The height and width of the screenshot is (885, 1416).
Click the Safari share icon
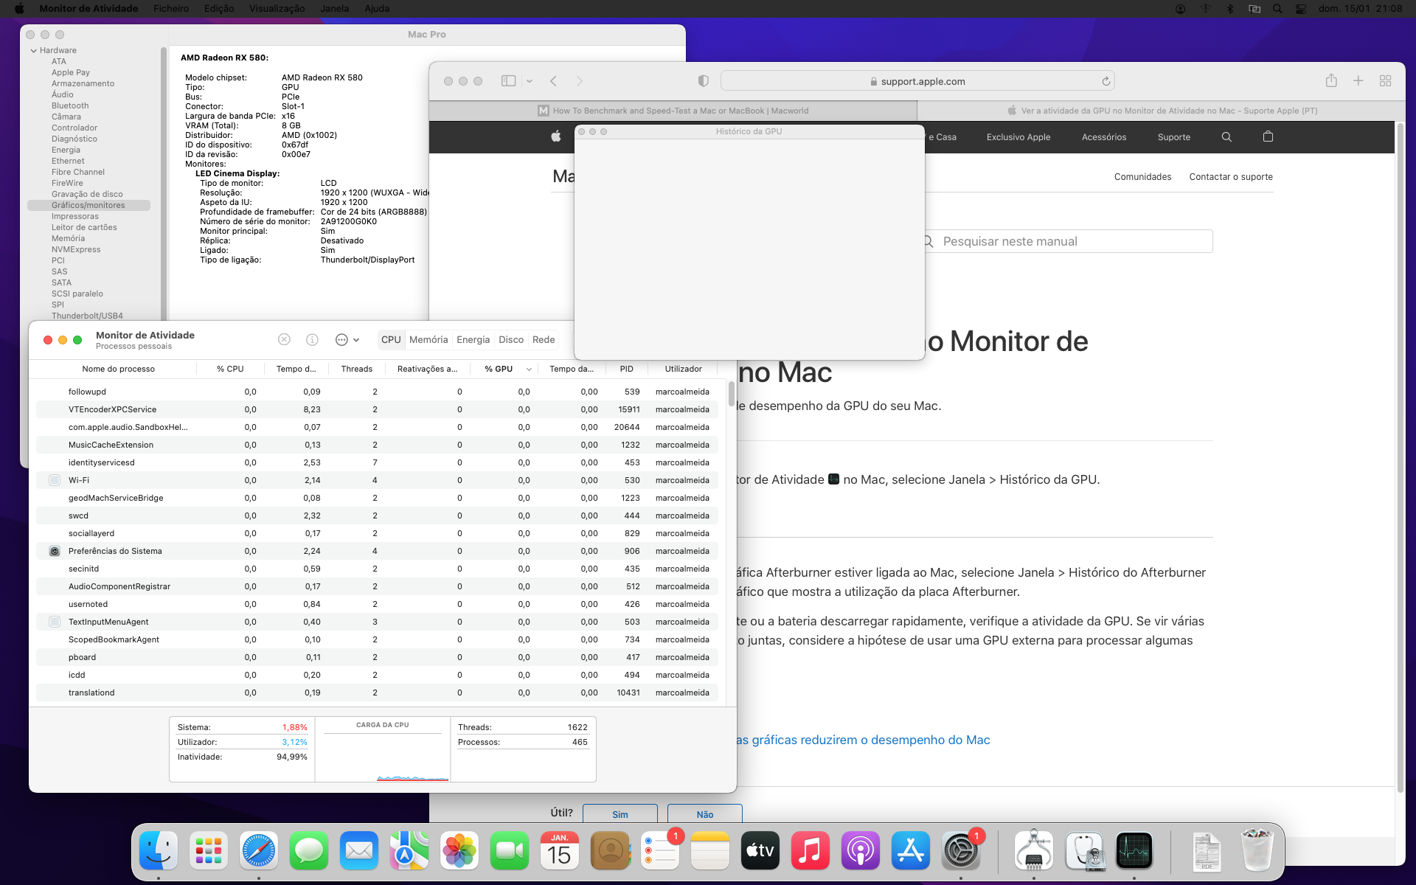[x=1331, y=81]
